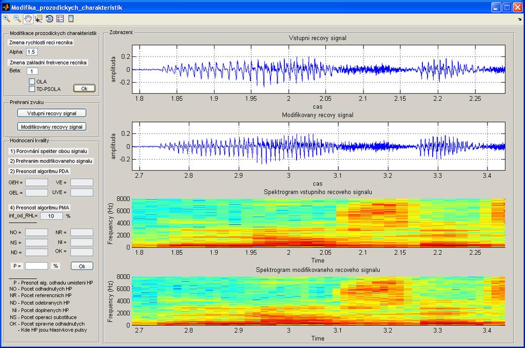Viewport: 525px width, 348px height.
Task: Play the 'Vstupni recovy signal' sound
Action: pyautogui.click(x=51, y=113)
